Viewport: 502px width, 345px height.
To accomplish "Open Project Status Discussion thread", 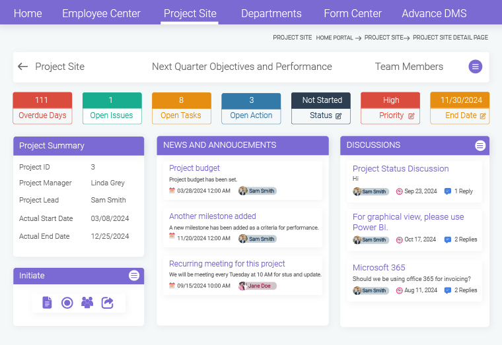I will point(400,168).
